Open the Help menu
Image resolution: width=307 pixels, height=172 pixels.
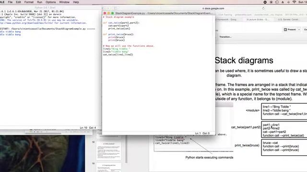coord(76,2)
